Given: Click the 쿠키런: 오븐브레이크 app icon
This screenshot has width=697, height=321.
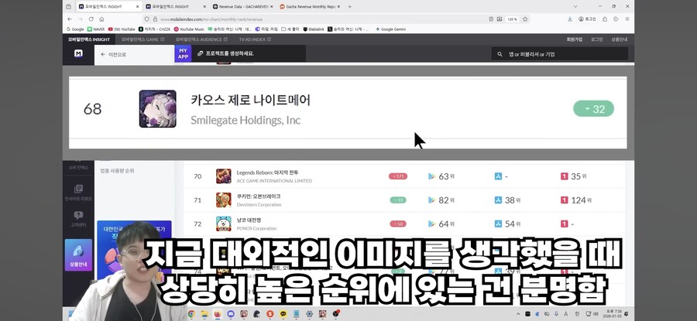Looking at the screenshot, I should 224,200.
